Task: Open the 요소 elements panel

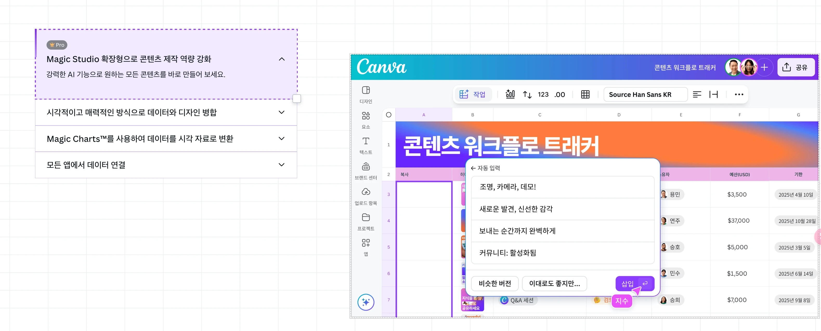Action: click(x=366, y=120)
